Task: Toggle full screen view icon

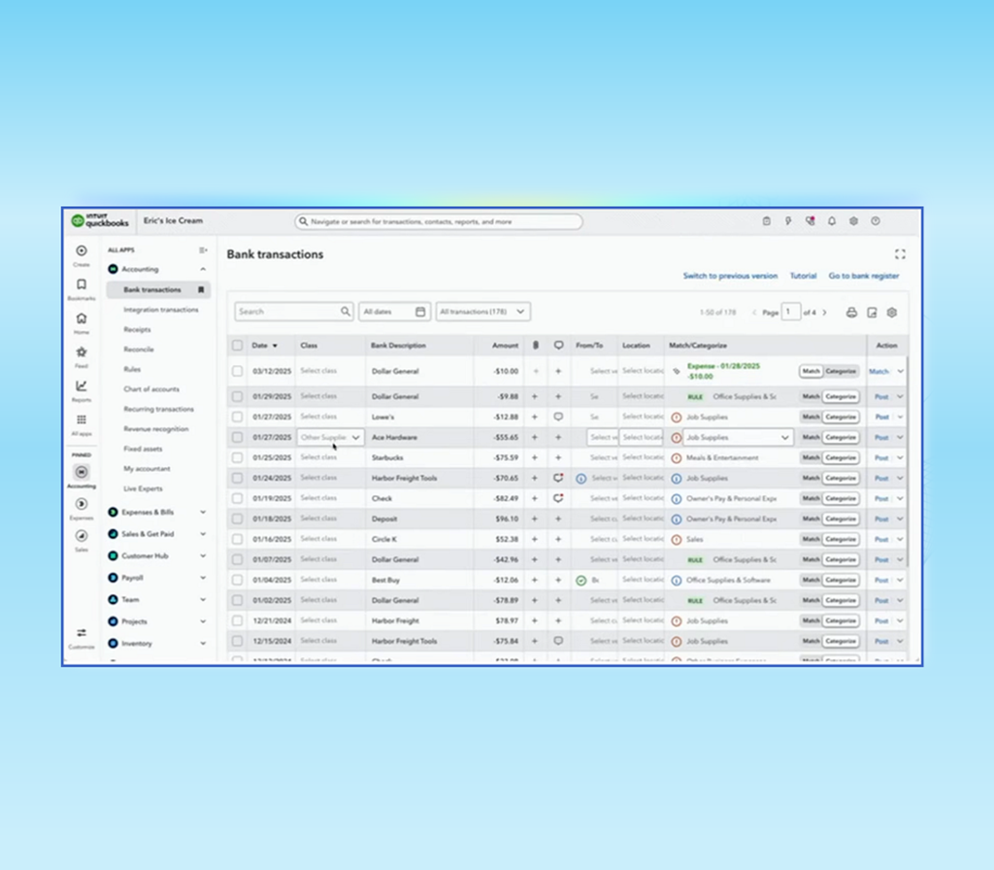Action: tap(900, 254)
